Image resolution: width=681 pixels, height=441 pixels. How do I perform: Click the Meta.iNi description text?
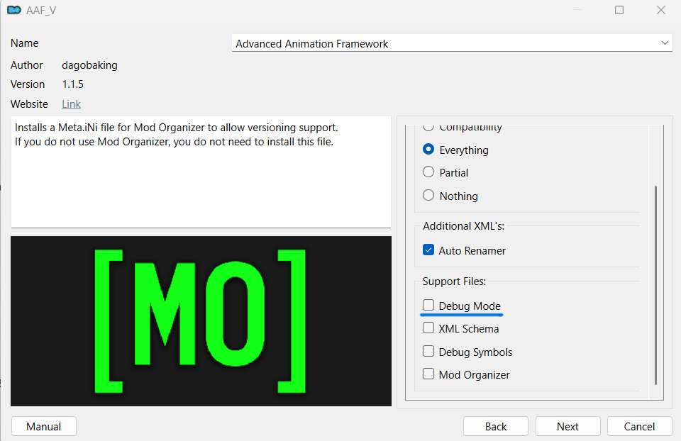click(177, 135)
